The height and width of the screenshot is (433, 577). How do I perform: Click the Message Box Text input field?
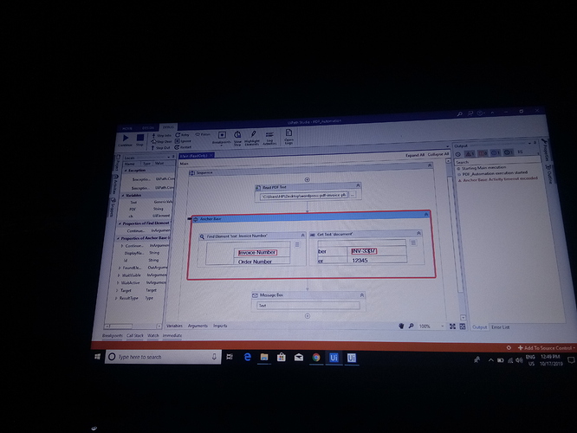tap(308, 306)
